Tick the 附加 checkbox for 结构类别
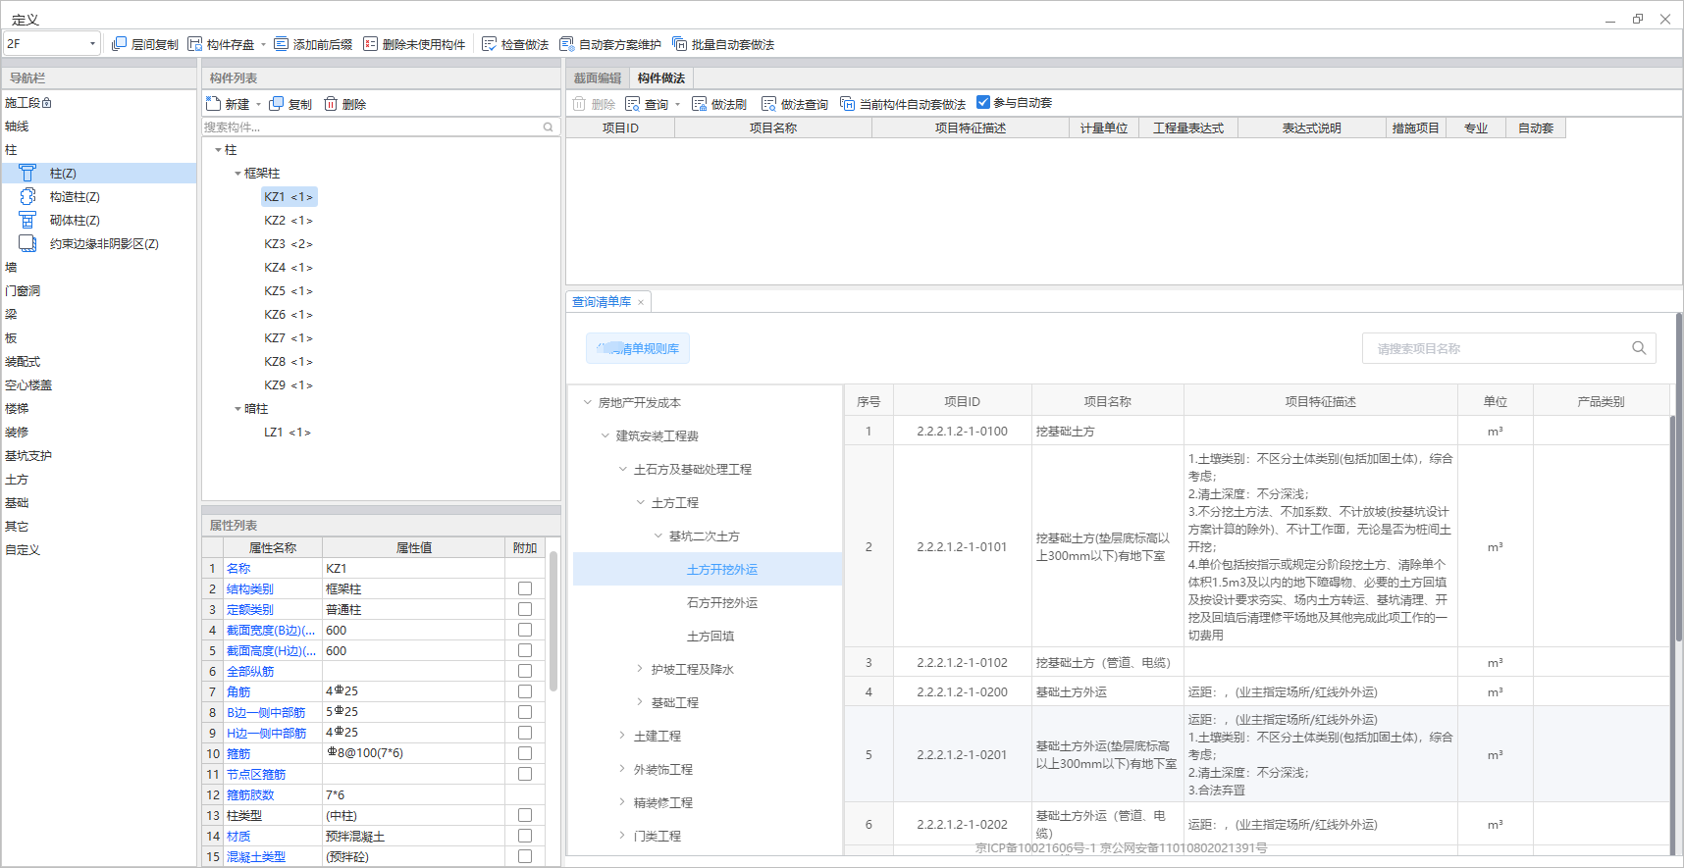Viewport: 1684px width, 868px height. [x=525, y=588]
